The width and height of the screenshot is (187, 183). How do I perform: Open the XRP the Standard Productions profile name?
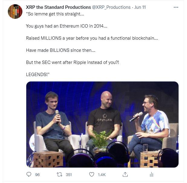(x=58, y=7)
